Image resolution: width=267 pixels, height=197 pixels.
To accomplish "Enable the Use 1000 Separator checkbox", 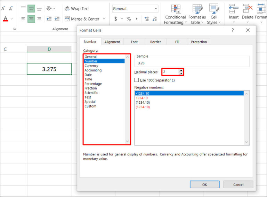I will 137,80.
